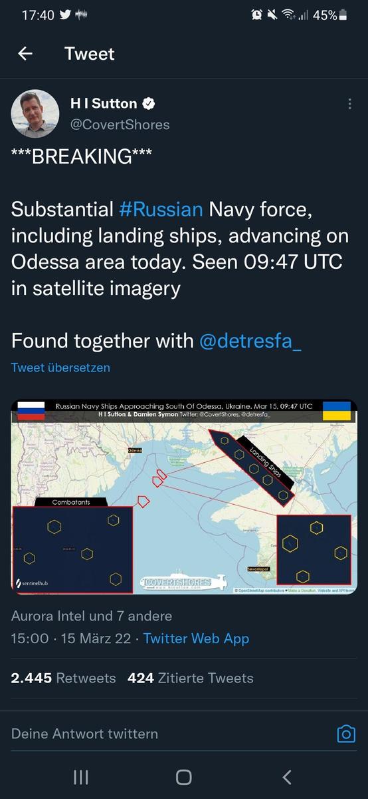Open the @CovertShores handle
368x799 pixels.
(120, 125)
